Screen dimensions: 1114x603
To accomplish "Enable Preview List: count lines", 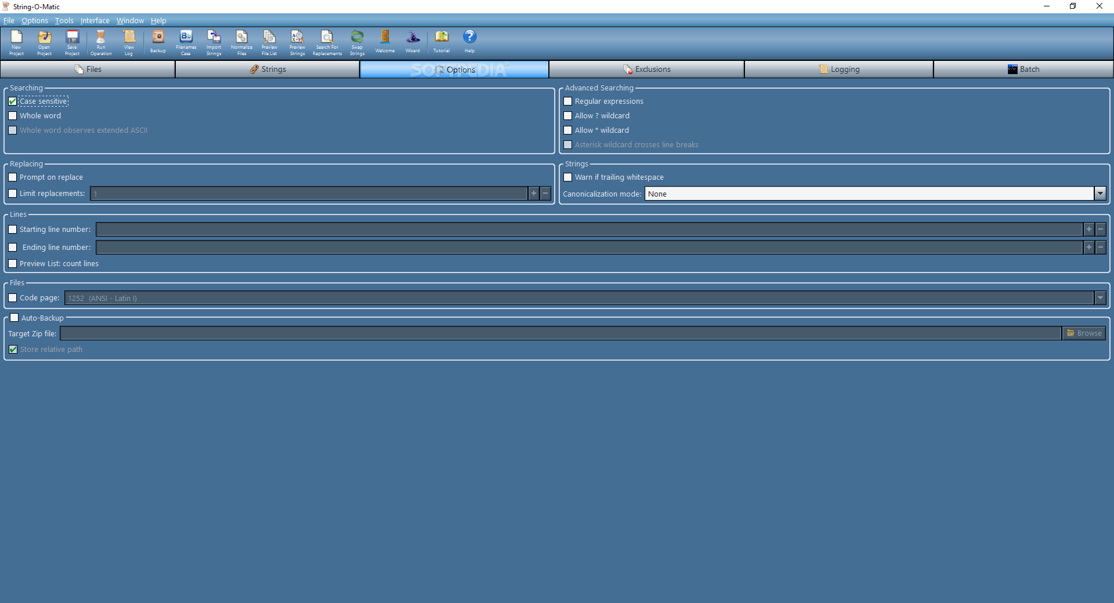I will click(13, 264).
